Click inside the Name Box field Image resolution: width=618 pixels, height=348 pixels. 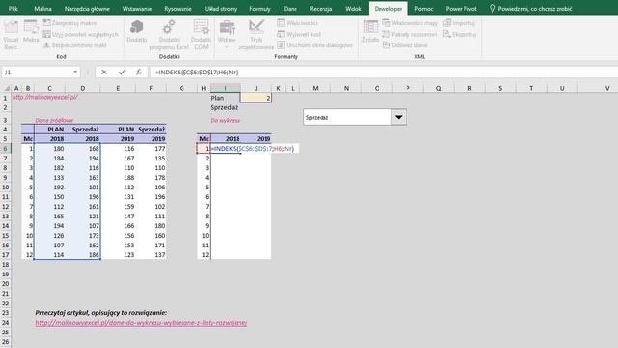point(37,72)
